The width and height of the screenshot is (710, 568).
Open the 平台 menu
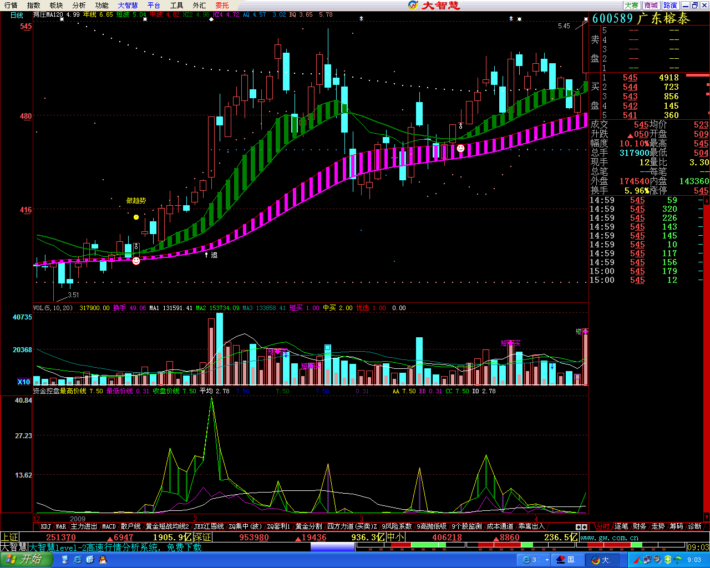click(154, 5)
